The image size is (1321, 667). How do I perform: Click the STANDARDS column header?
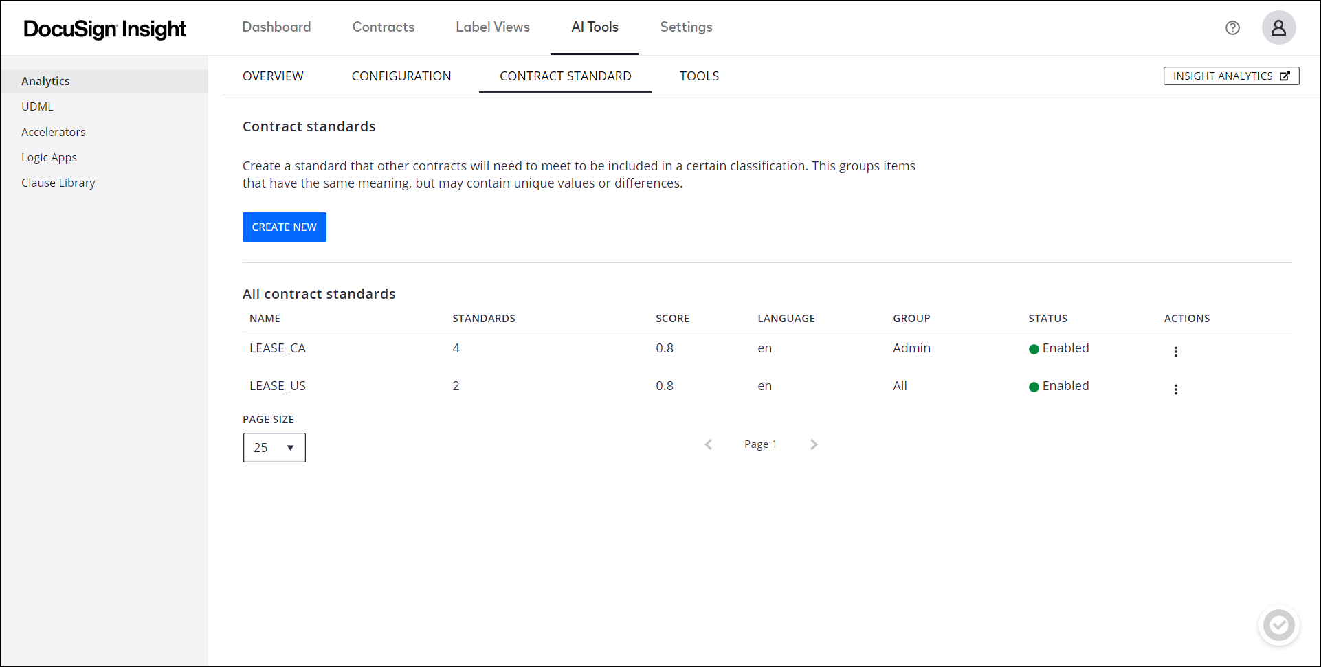pos(484,319)
